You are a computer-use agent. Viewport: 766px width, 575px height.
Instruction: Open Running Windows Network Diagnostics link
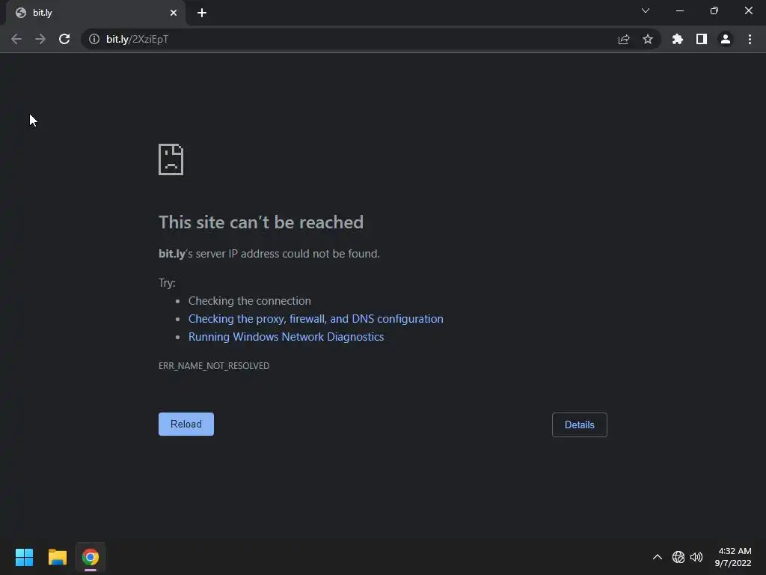287,337
